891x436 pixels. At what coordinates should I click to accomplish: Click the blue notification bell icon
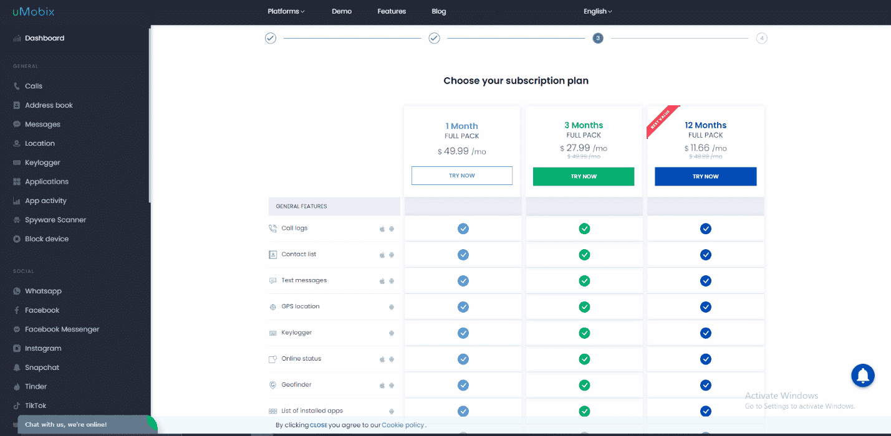[863, 376]
